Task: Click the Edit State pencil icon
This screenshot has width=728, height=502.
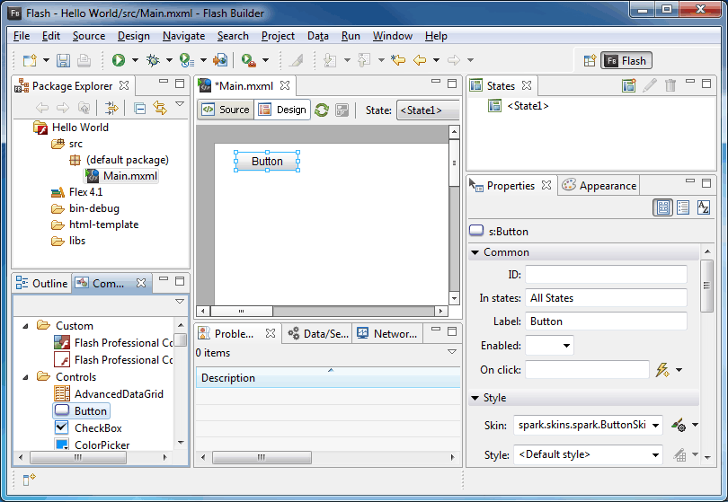Action: (x=650, y=85)
